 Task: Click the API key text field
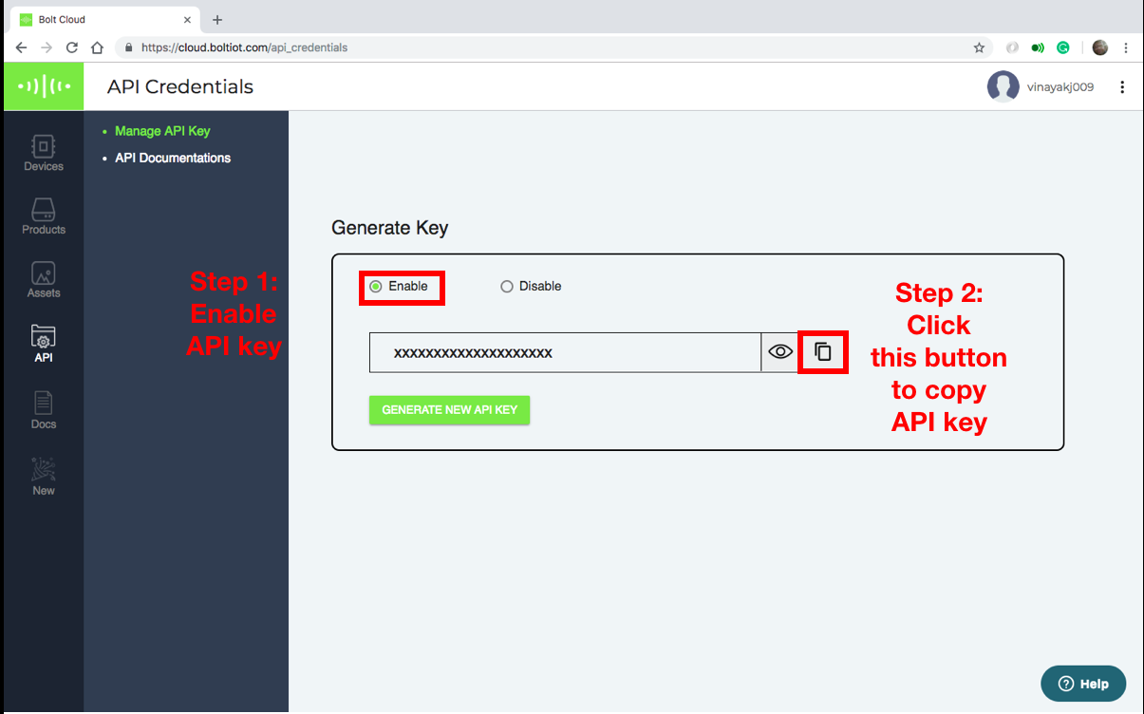pos(565,352)
